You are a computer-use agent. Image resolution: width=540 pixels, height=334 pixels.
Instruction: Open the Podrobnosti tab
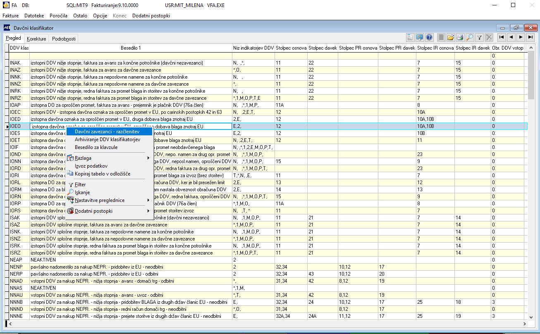point(64,39)
